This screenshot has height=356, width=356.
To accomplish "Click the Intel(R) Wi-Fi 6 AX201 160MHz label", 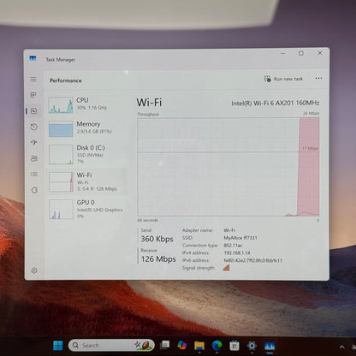I will click(x=276, y=103).
